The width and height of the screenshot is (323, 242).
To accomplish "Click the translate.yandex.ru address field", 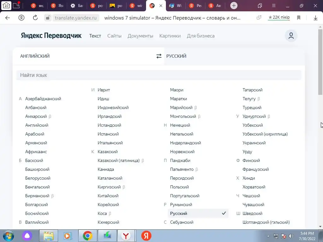I will pos(76,18).
